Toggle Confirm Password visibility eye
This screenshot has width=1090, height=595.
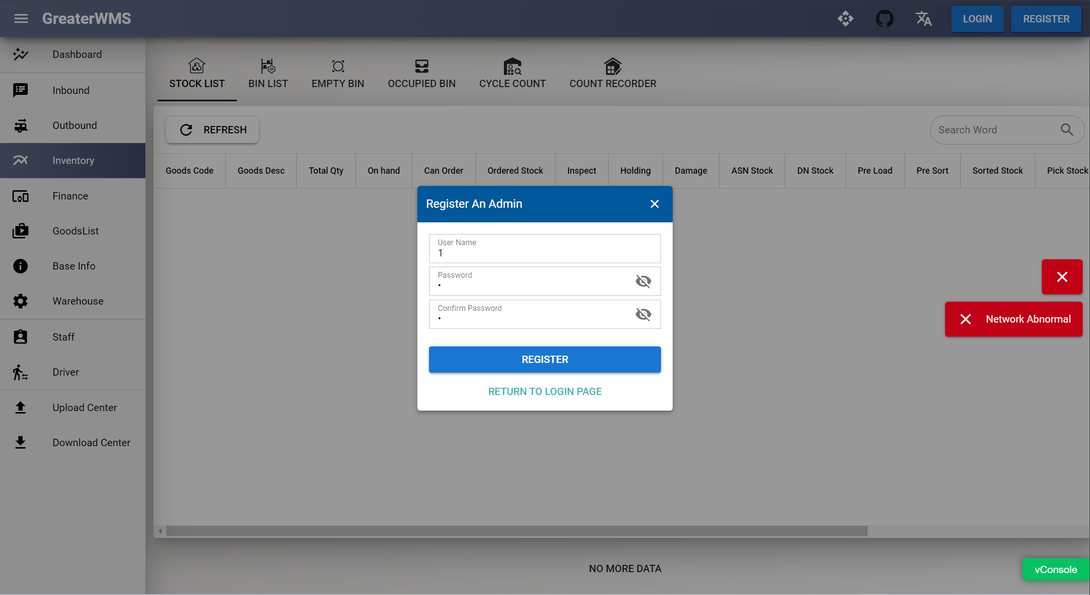coord(643,314)
